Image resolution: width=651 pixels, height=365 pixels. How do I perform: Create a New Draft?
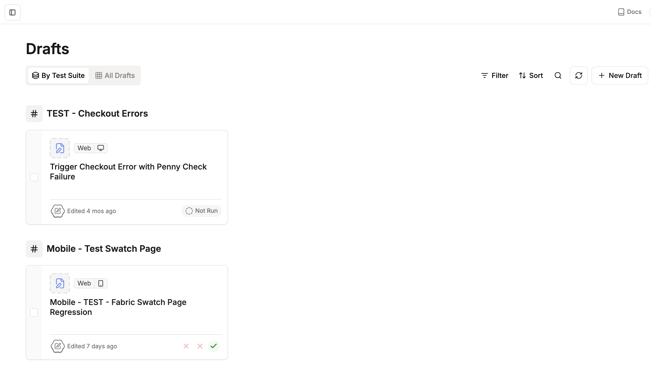(x=620, y=75)
